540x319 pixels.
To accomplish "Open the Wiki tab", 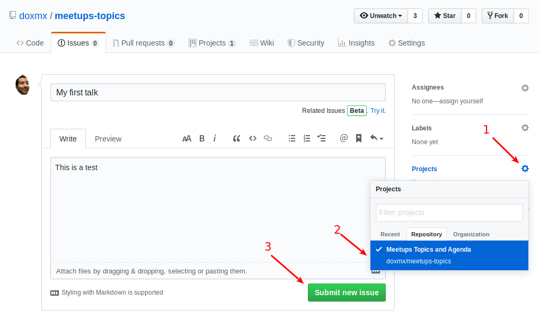I will click(262, 43).
